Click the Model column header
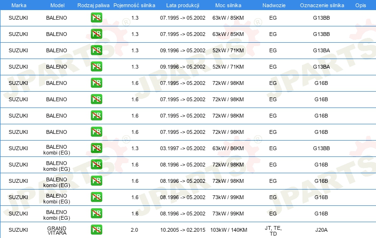 [57, 5]
